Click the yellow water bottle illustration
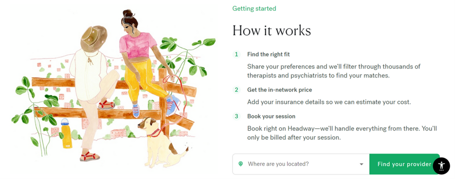Screen dimensions: 455x179 coord(66,134)
